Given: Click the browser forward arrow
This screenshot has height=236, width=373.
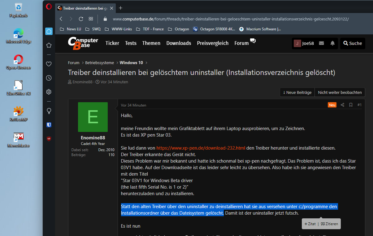Looking at the screenshot, I should [x=71, y=19].
